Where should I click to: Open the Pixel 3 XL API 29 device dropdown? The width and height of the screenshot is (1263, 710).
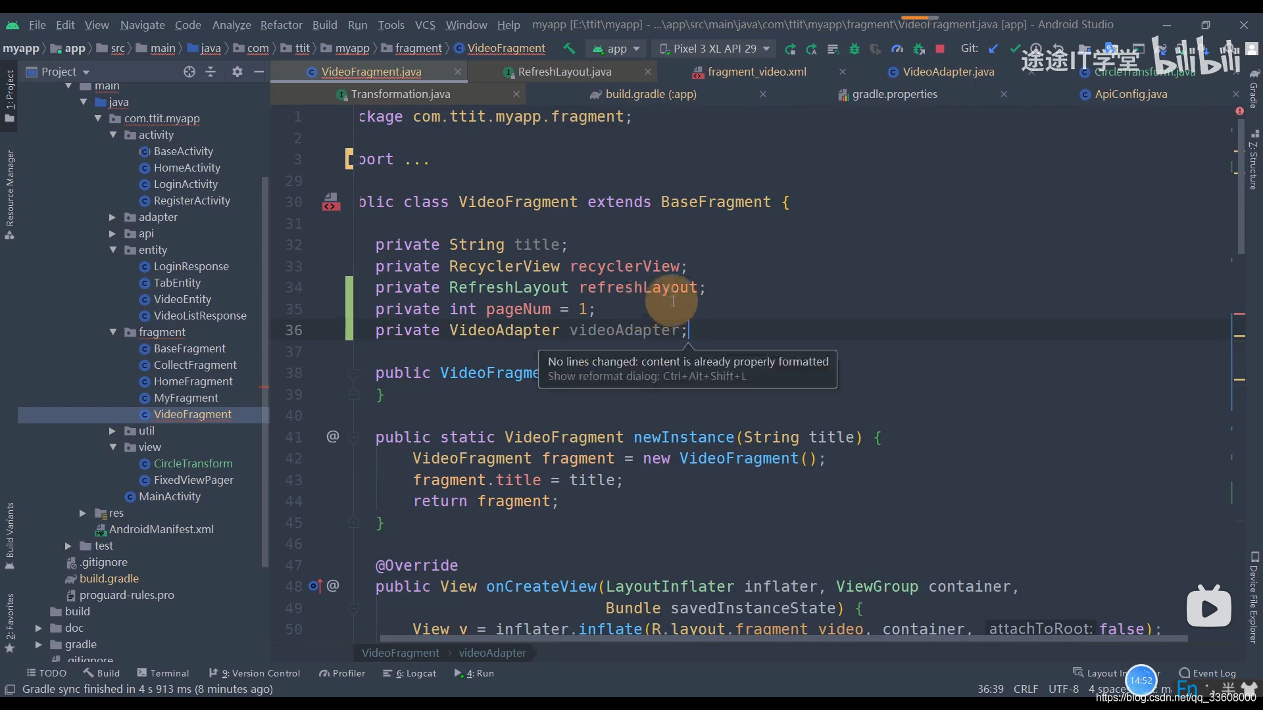coord(714,49)
